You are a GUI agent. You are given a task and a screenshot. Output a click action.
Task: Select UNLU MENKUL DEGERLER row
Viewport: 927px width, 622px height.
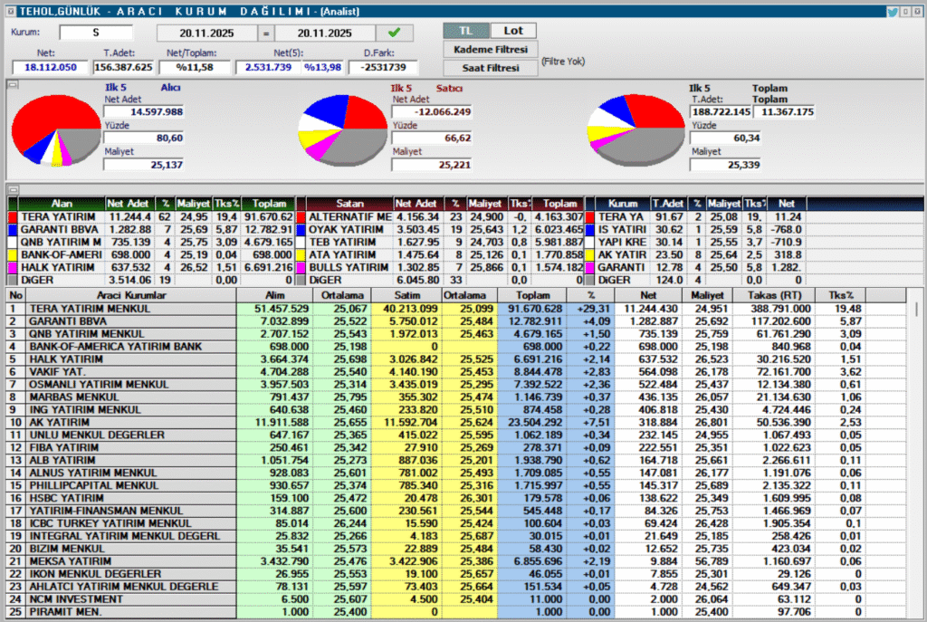point(456,435)
